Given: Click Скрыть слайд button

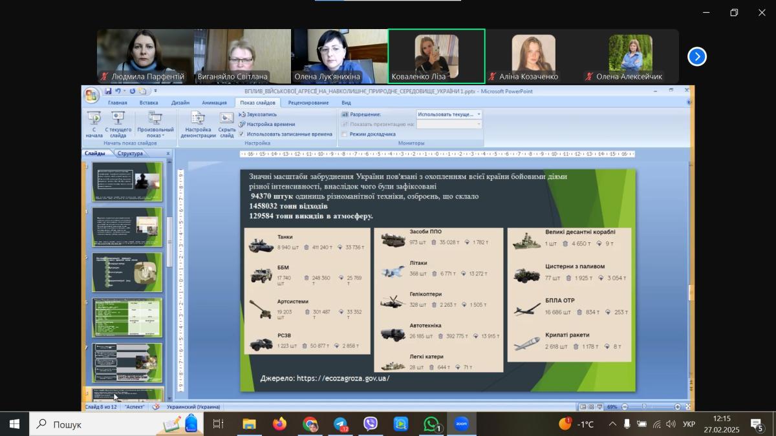Looking at the screenshot, I should pos(226,124).
